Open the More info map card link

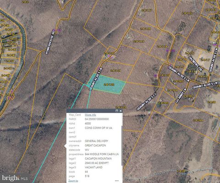tap(90, 114)
